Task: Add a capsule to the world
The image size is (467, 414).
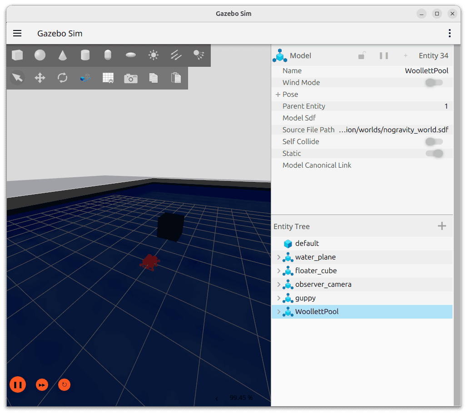Action: (x=108, y=55)
